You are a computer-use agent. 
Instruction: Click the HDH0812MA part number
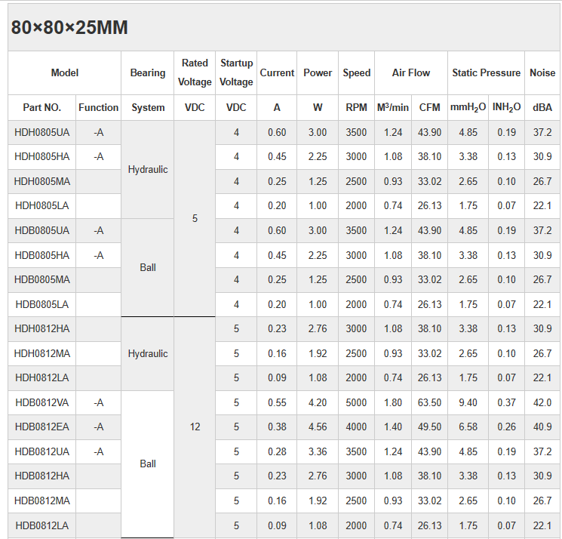42,353
